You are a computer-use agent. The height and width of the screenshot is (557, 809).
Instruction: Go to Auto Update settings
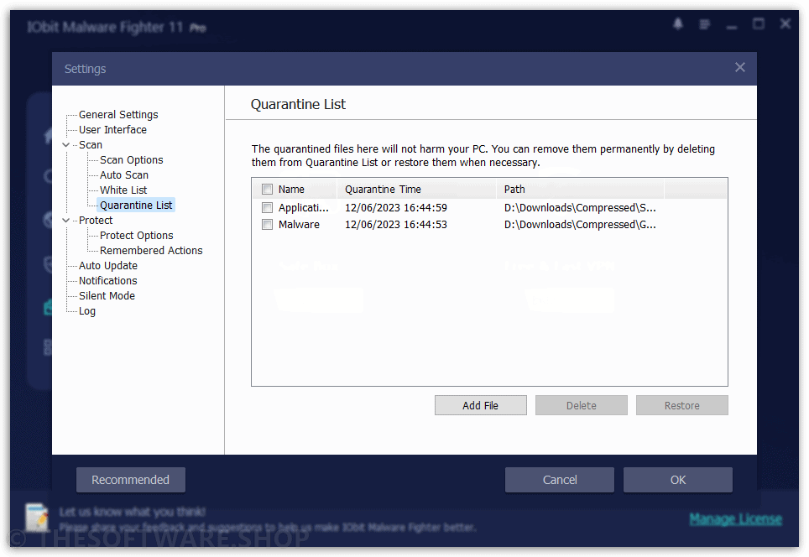(107, 266)
